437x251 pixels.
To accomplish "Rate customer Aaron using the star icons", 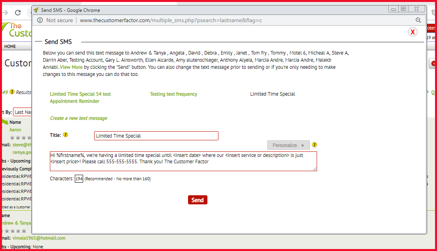I will pos(21,138).
